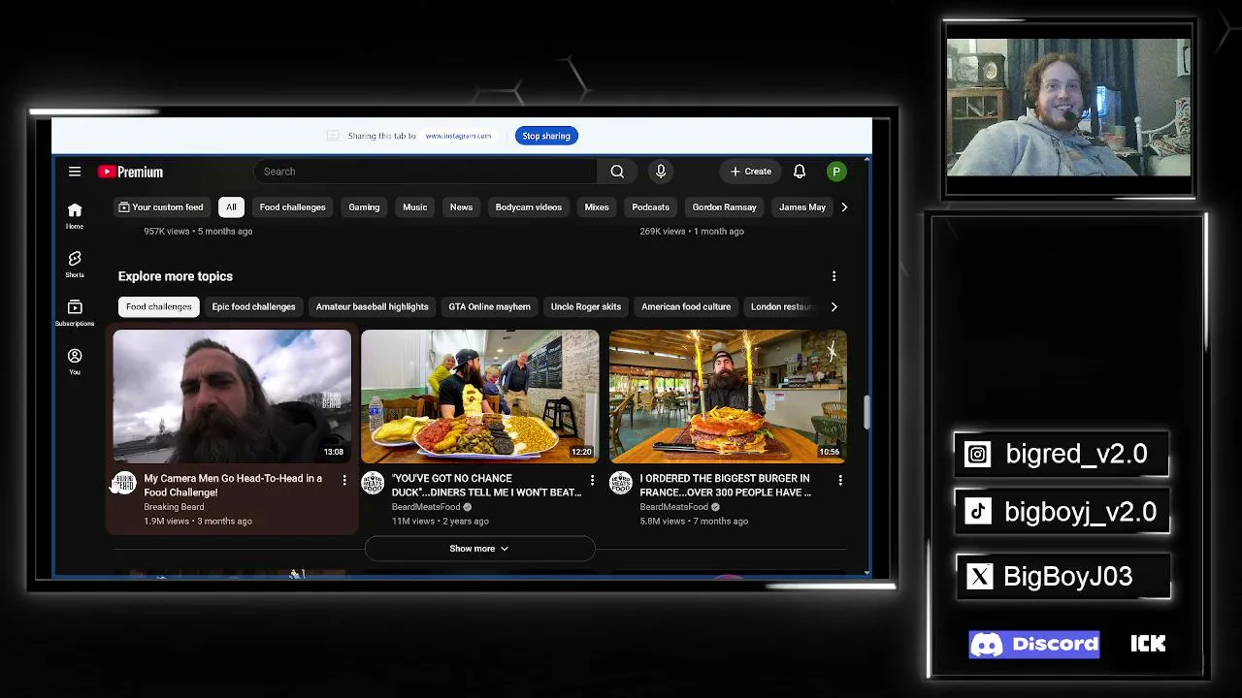
Task: Select the Mixes filter chip
Action: pyautogui.click(x=597, y=207)
